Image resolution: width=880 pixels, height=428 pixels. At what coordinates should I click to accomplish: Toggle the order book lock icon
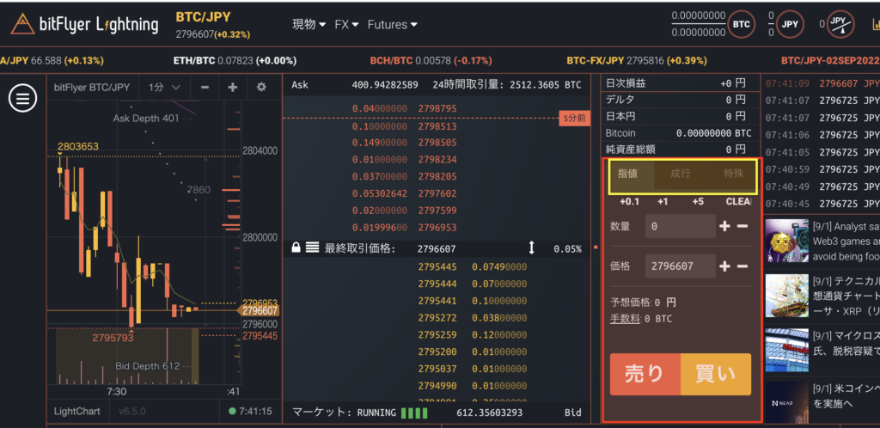(x=296, y=248)
